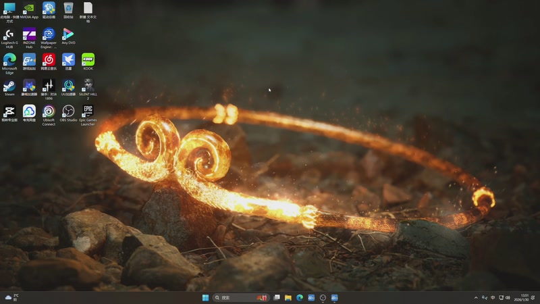Open Microsoft Edge from the taskbar
Image resolution: width=540 pixels, height=304 pixels.
click(x=300, y=297)
